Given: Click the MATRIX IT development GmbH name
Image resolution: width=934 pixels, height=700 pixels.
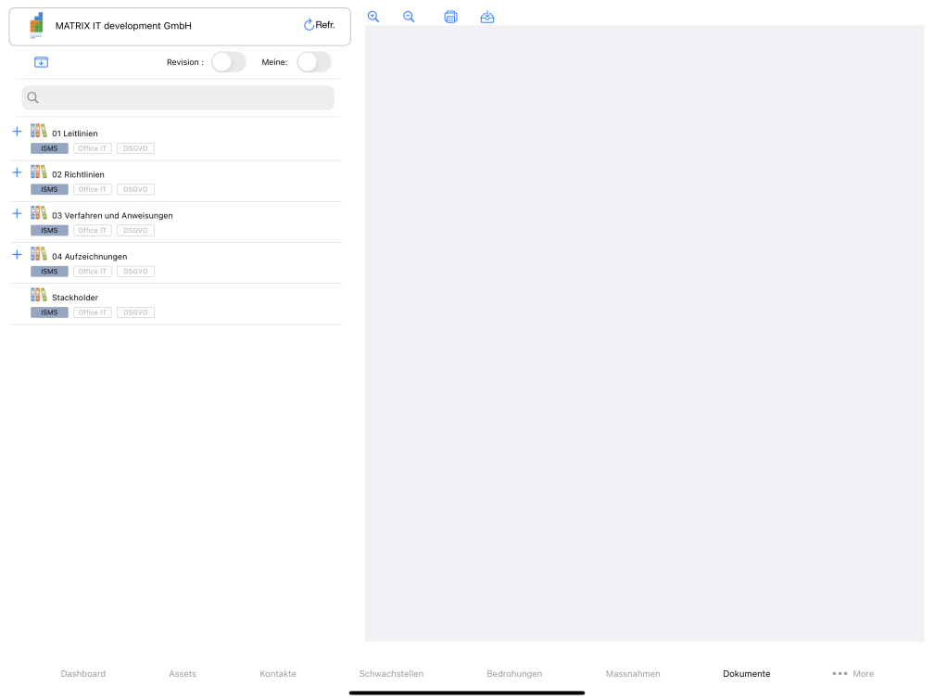Looking at the screenshot, I should (x=123, y=26).
